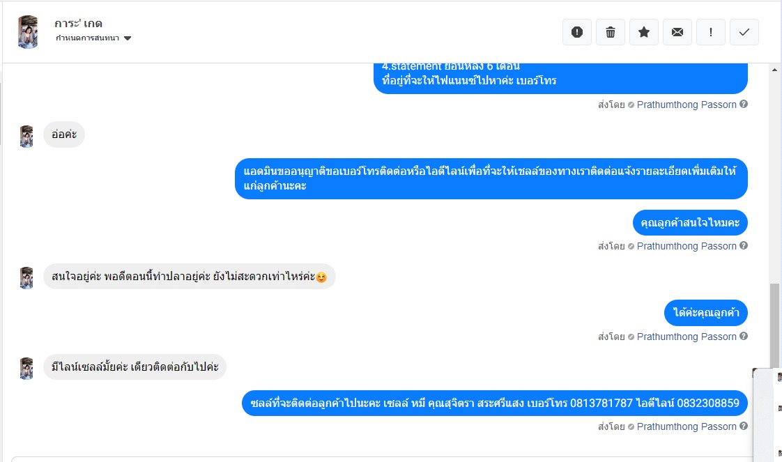The height and width of the screenshot is (462, 782).
Task: Click sender name Prathumthong Passorn below the last message
Action: pos(687,426)
